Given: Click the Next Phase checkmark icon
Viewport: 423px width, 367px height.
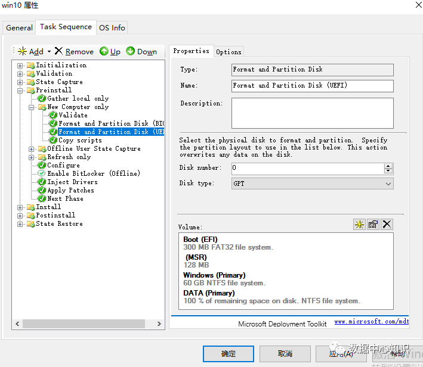Looking at the screenshot, I should pyautogui.click(x=42, y=199).
